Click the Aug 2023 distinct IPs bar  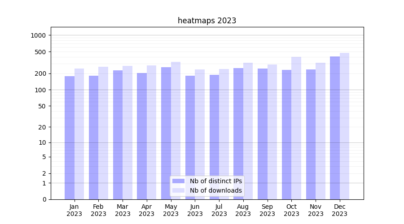point(238,134)
